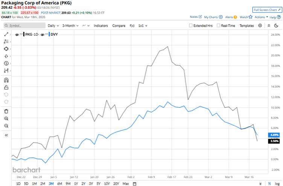Select the measure range tool

(6, 71)
